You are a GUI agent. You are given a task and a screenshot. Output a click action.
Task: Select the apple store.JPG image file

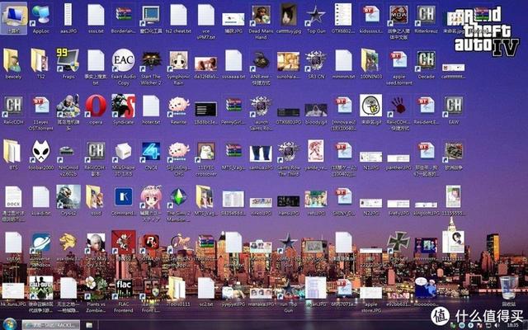point(370,293)
